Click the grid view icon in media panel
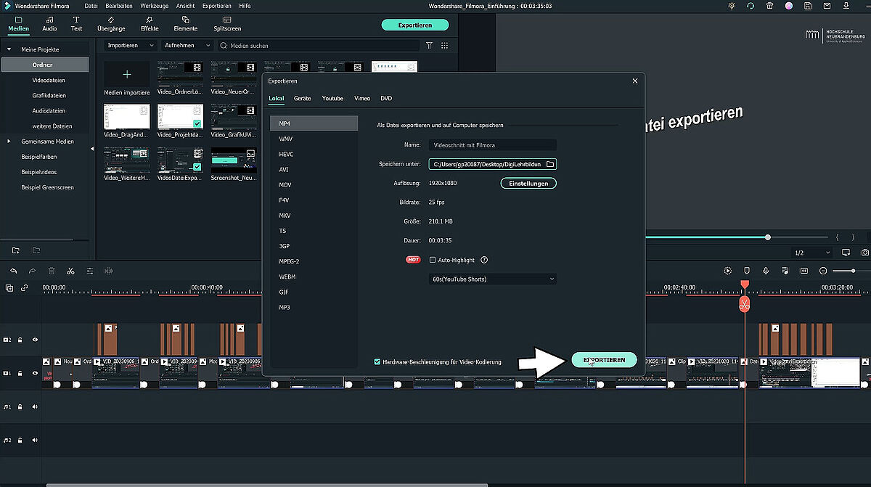This screenshot has height=487, width=871. click(444, 45)
